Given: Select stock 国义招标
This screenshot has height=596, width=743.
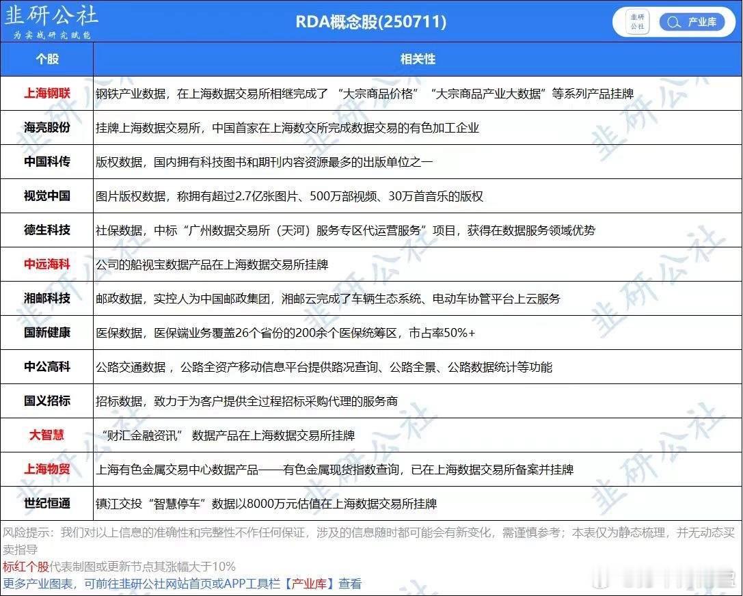Looking at the screenshot, I should coord(47,401).
